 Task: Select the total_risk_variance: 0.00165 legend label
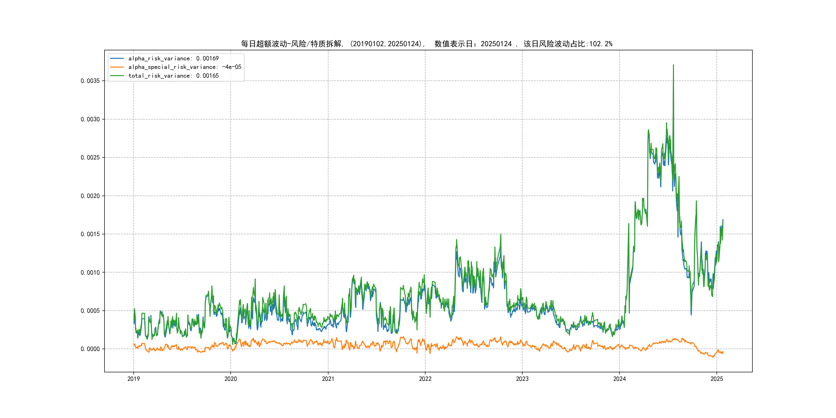[173, 76]
